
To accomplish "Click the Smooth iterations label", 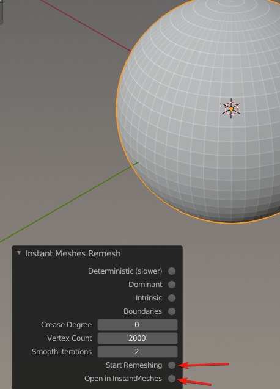I will (x=62, y=352).
